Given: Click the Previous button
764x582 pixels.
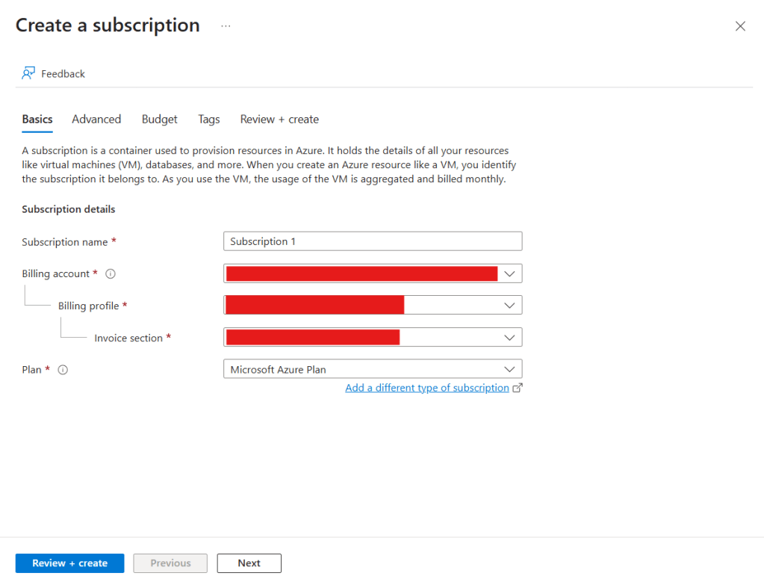Looking at the screenshot, I should [170, 563].
